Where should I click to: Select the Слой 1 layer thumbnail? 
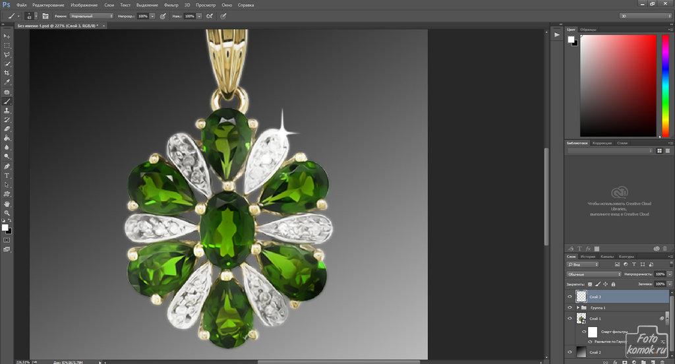coord(581,318)
